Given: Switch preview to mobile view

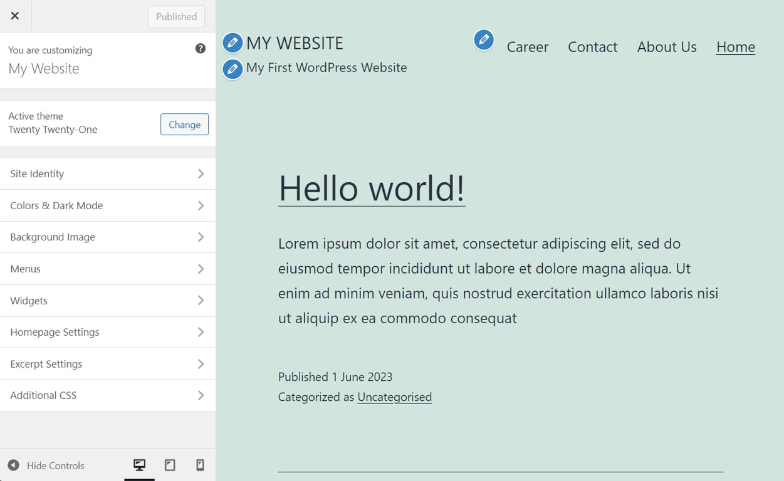Looking at the screenshot, I should coord(199,465).
